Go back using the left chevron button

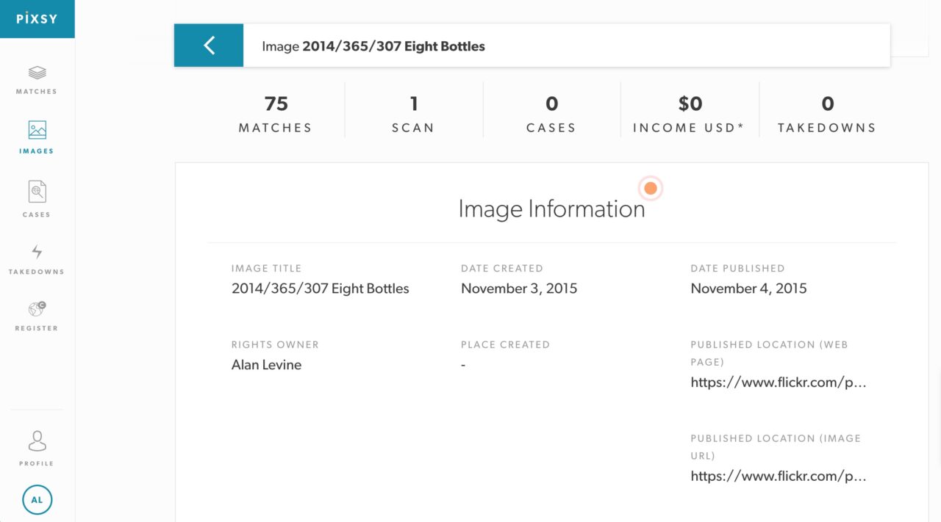209,46
